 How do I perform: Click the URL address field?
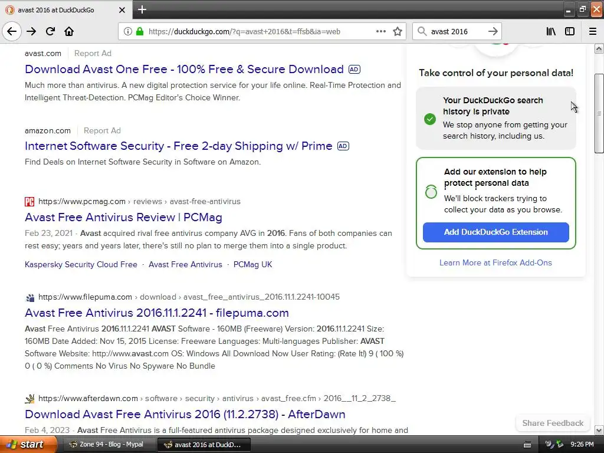point(261,32)
